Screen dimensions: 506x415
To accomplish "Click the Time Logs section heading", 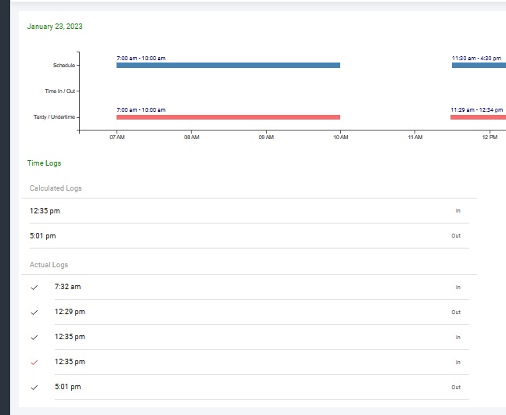I will coord(44,163).
